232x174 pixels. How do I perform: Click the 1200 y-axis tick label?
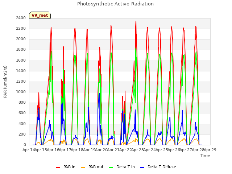[x=21, y=81]
